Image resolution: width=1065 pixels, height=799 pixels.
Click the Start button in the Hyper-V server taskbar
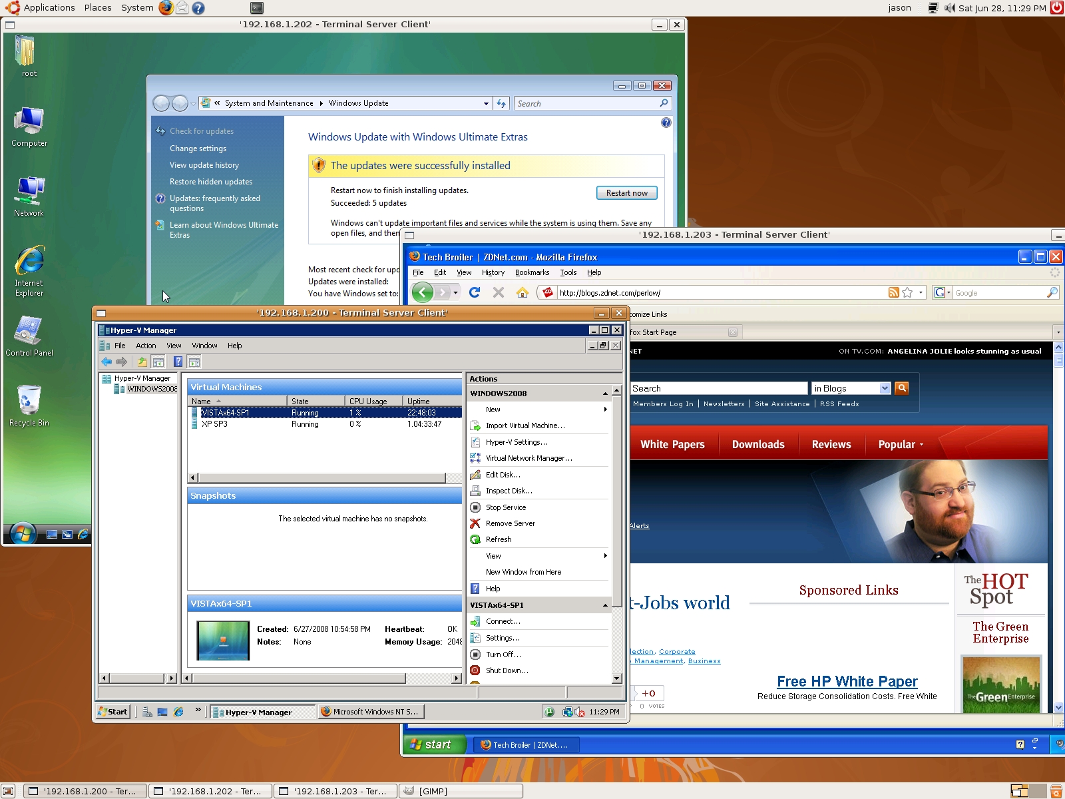click(112, 712)
